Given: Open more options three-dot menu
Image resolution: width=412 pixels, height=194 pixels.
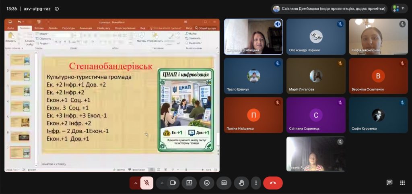Looking at the screenshot, I should [255, 183].
